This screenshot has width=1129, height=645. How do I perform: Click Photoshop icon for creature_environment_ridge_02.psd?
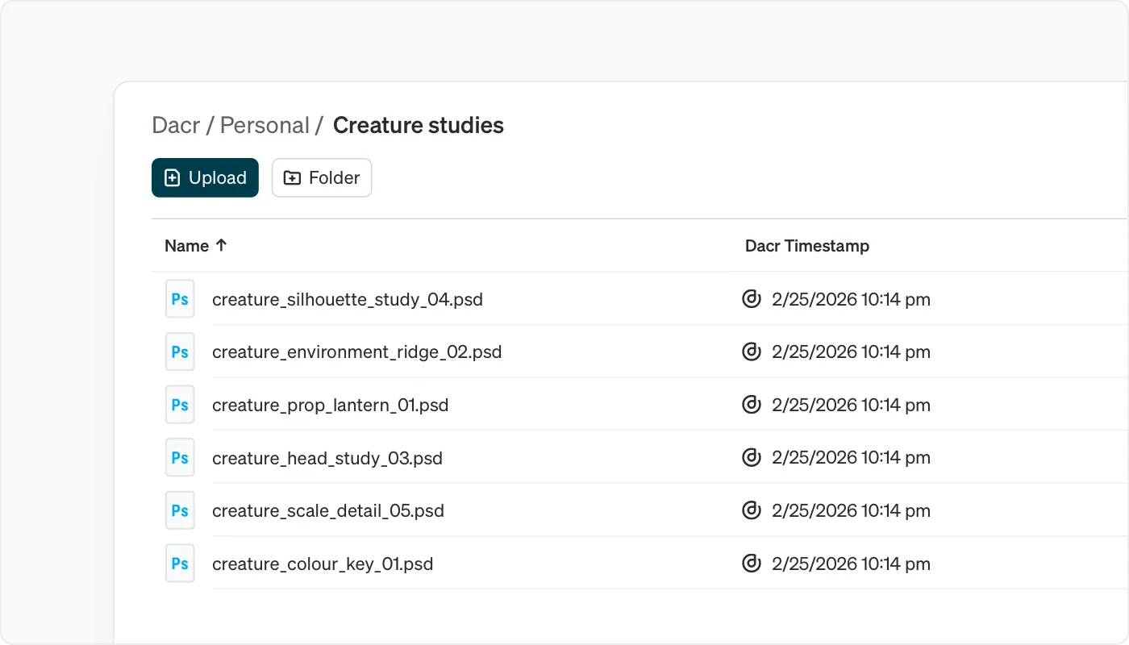180,352
